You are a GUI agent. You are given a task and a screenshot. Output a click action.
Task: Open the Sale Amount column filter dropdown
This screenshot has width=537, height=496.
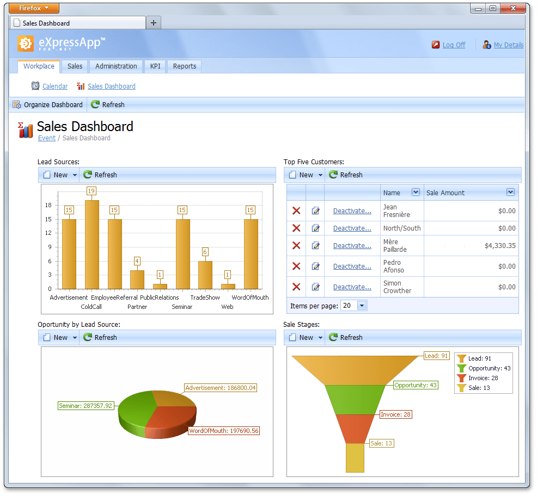coord(510,193)
